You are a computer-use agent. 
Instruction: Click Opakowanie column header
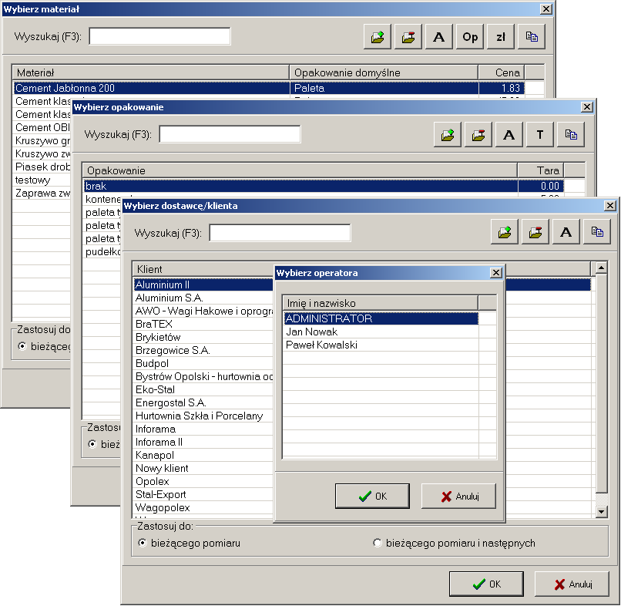[300, 170]
